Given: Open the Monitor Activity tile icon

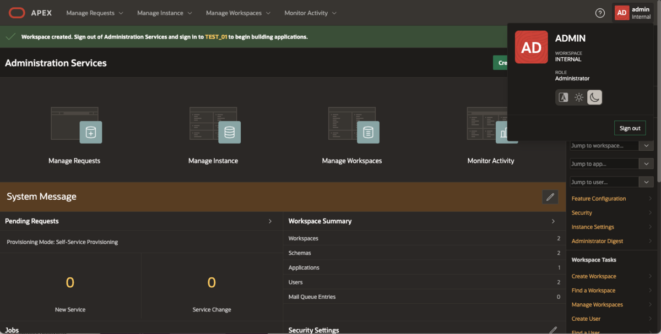Looking at the screenshot, I should [492, 125].
